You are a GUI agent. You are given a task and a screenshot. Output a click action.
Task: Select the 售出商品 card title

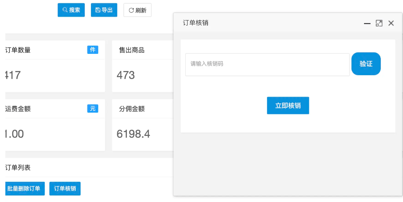pos(132,50)
